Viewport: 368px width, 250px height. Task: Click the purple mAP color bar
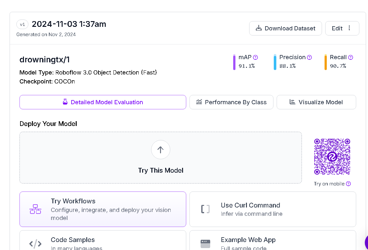click(234, 62)
